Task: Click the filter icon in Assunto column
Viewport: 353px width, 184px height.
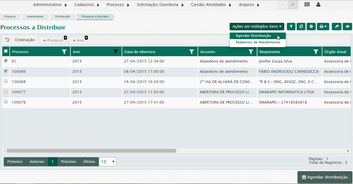Action: (251, 52)
